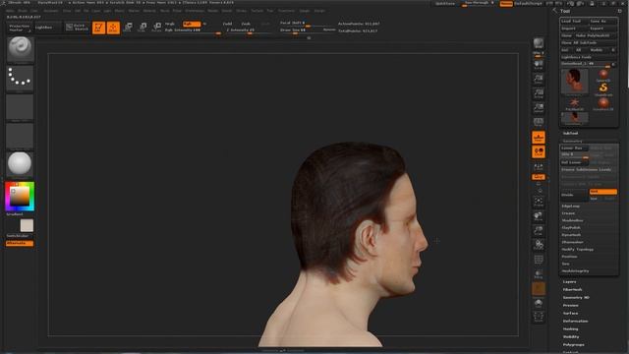Toggle Local symmetry transform button
This screenshot has width=629, height=354.
(539, 151)
